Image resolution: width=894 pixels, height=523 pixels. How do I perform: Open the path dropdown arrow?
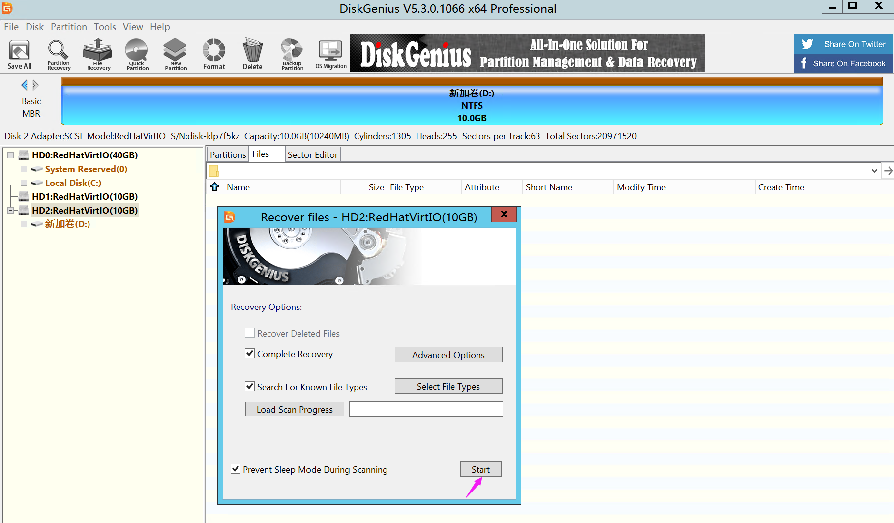pyautogui.click(x=874, y=171)
